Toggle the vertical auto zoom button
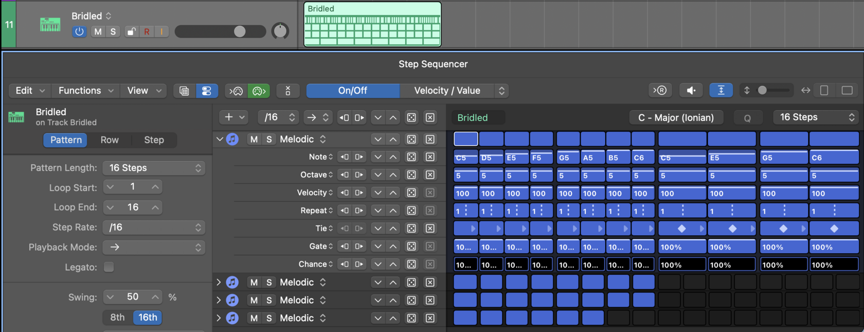Image resolution: width=864 pixels, height=332 pixels. (x=721, y=91)
